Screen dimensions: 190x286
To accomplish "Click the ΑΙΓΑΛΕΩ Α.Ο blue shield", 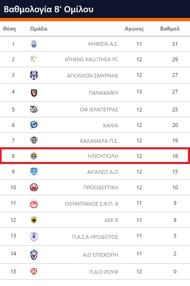I will click(34, 171).
